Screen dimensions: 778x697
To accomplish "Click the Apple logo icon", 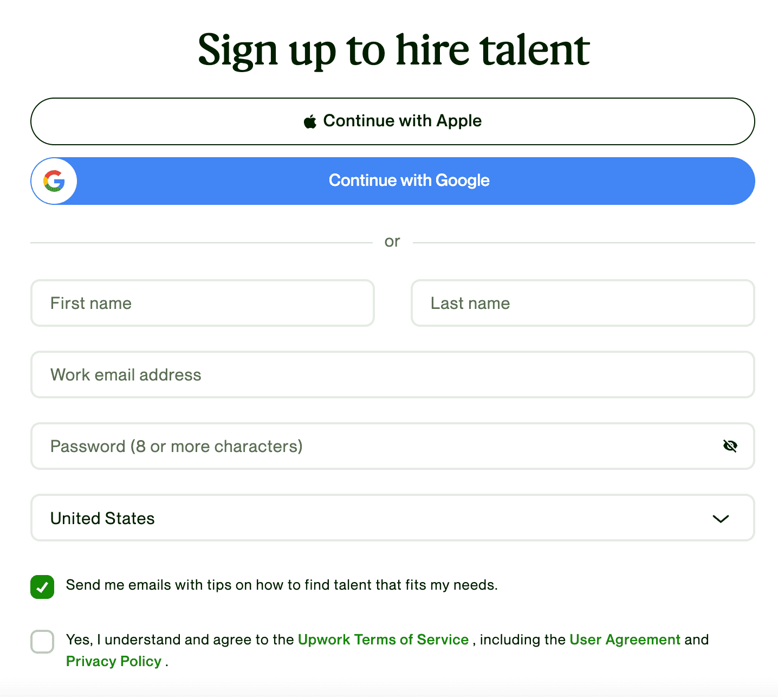I will (x=310, y=121).
